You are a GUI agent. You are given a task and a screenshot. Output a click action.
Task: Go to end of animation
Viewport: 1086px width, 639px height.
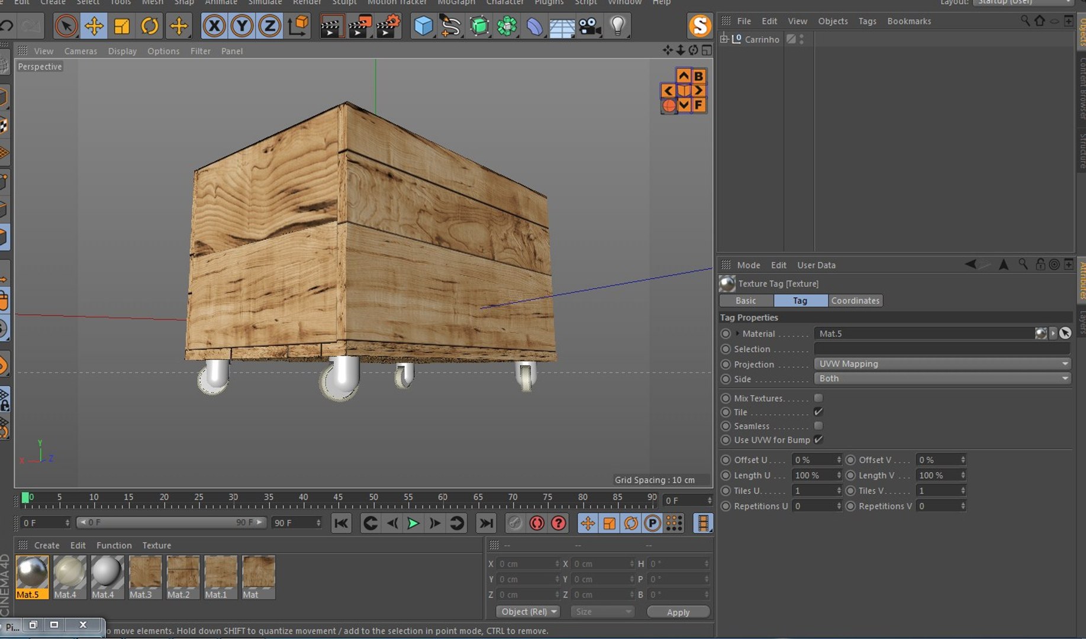[486, 523]
